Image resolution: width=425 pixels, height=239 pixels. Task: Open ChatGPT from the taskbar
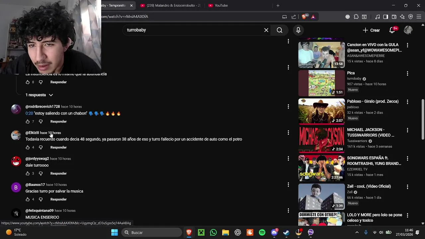click(x=238, y=233)
